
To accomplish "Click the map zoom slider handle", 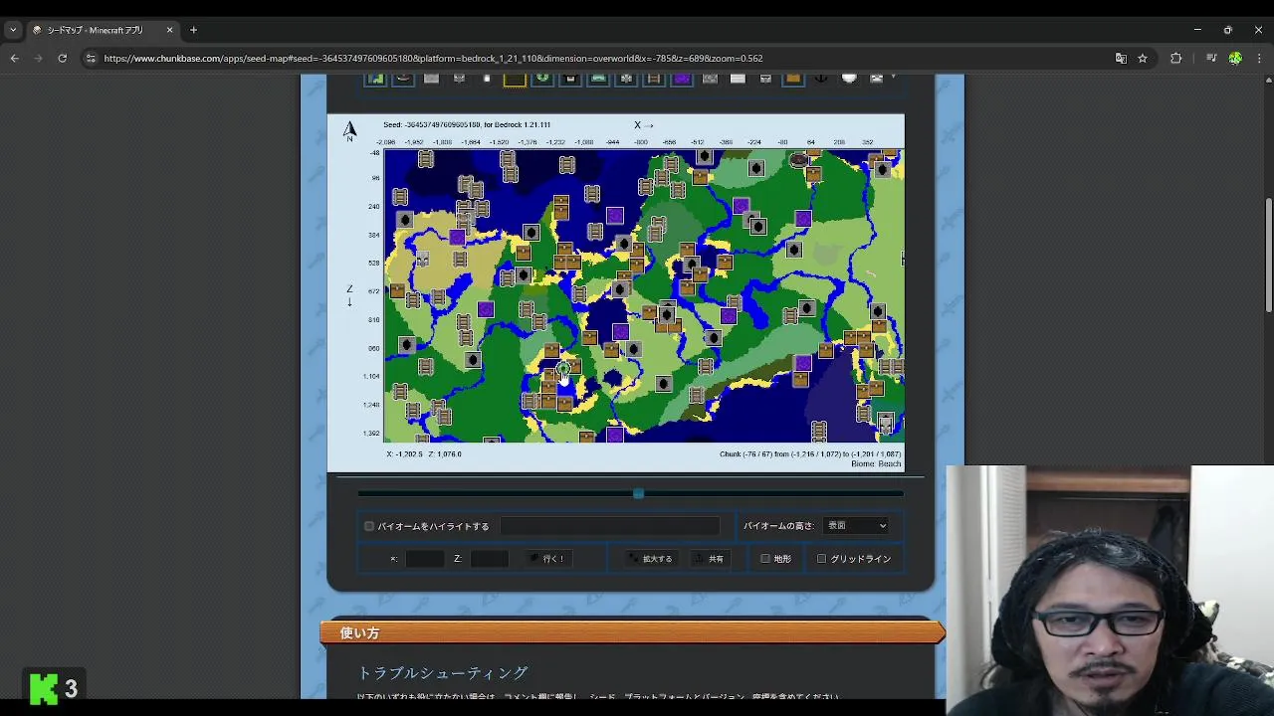I will [x=638, y=493].
